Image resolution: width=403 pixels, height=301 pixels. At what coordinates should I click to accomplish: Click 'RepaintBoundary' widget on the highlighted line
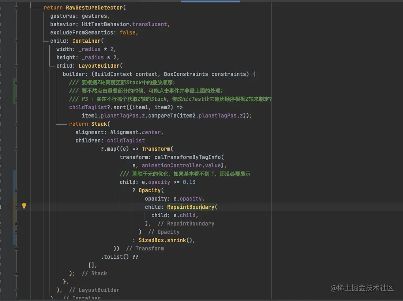tap(190, 207)
